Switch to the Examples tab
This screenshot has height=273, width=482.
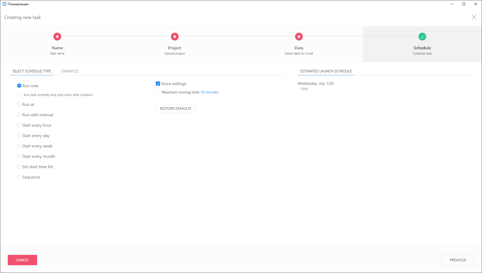[70, 71]
